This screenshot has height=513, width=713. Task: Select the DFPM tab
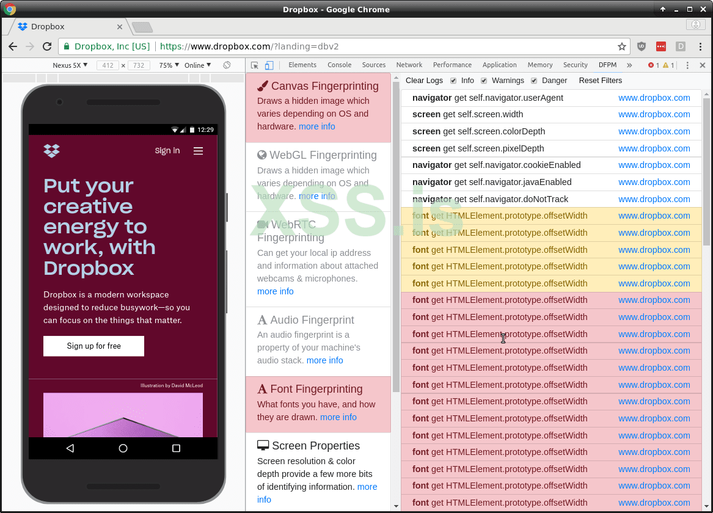[x=607, y=65]
